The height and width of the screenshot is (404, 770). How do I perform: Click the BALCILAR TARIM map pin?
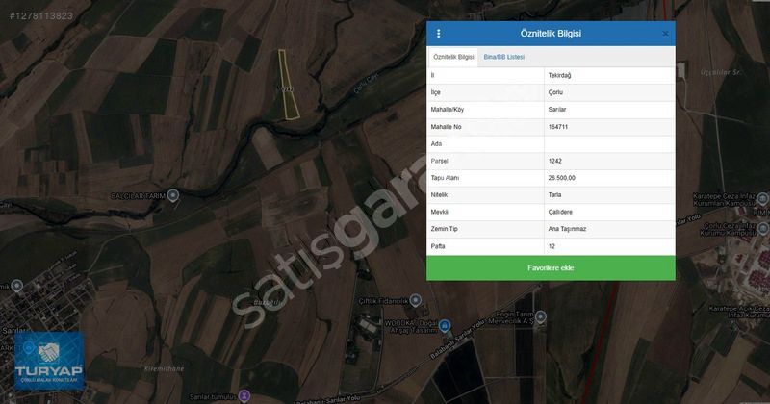[x=173, y=195]
